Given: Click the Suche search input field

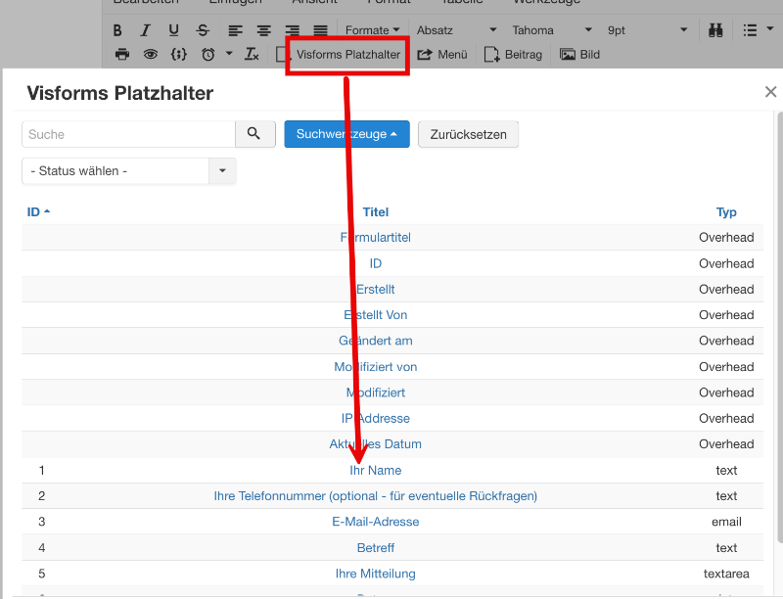Looking at the screenshot, I should (x=128, y=134).
